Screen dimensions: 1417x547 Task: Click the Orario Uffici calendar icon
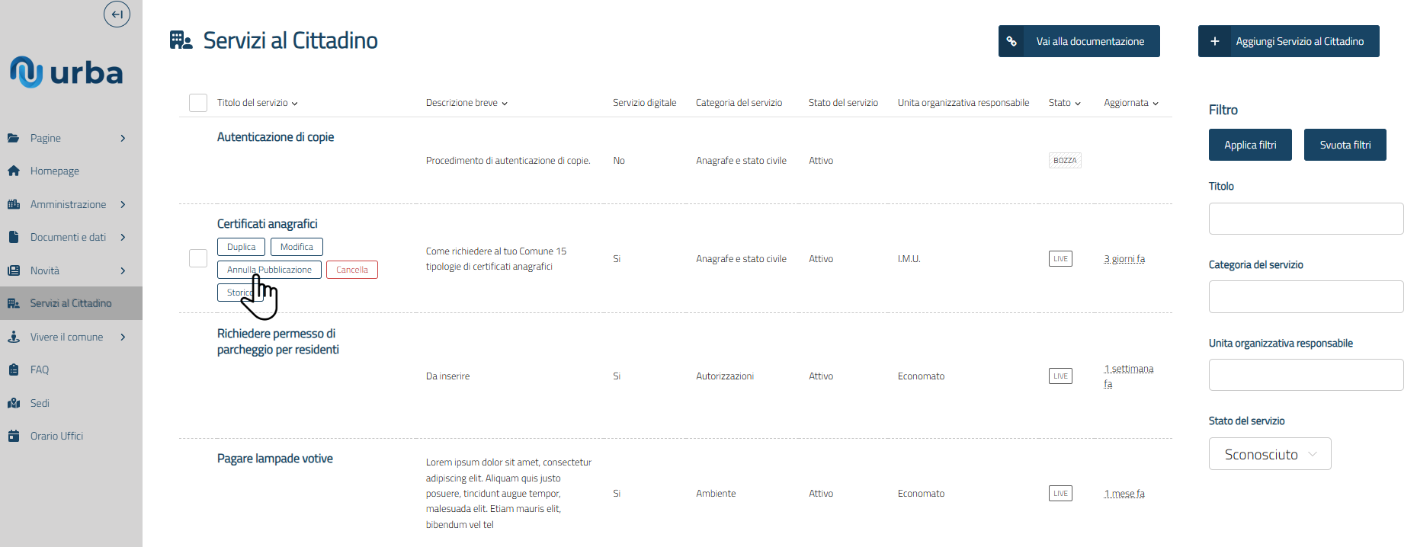coord(14,437)
